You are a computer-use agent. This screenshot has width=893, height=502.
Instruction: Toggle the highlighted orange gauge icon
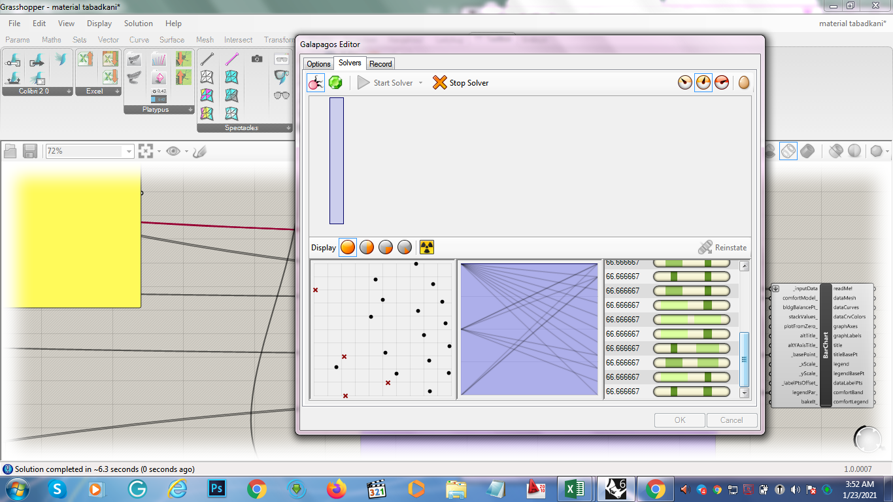point(703,83)
